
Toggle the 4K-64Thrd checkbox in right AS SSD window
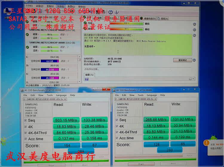117,132
